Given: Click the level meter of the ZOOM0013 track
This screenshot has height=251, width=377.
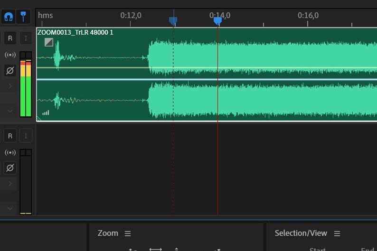Looking at the screenshot, I should click(26, 84).
